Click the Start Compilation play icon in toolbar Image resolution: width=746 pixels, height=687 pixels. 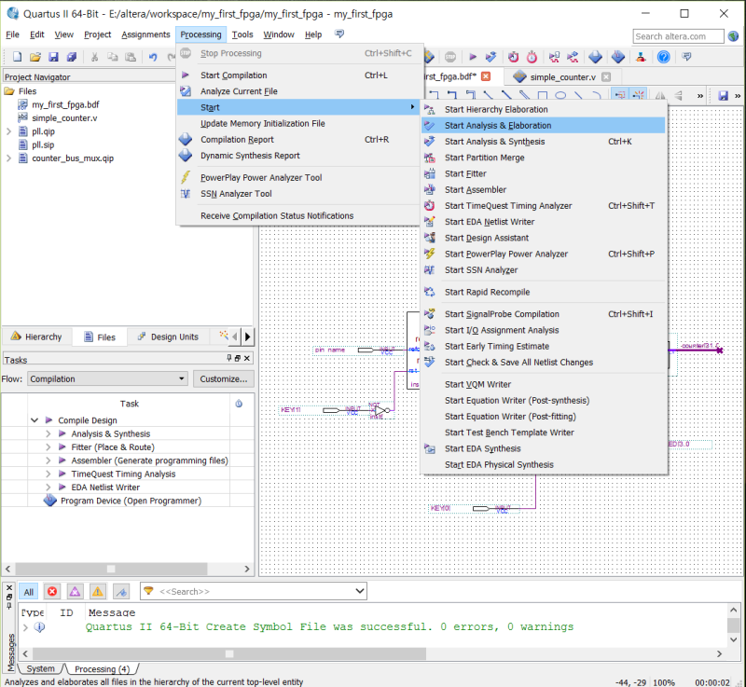click(x=473, y=58)
